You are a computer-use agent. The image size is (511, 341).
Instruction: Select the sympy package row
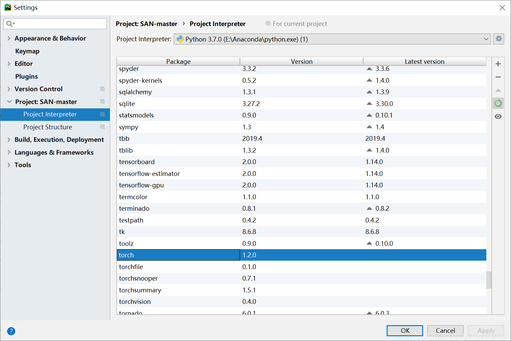click(x=301, y=127)
